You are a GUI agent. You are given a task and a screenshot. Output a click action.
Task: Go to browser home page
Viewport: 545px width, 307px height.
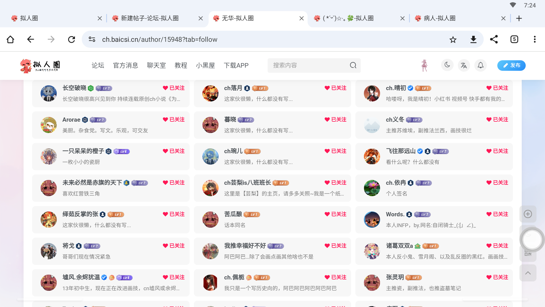(10, 39)
